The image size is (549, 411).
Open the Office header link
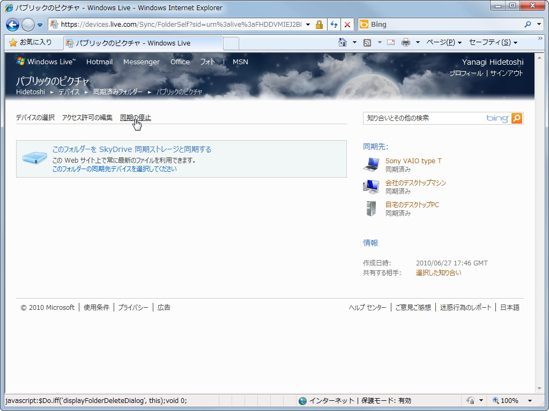180,62
